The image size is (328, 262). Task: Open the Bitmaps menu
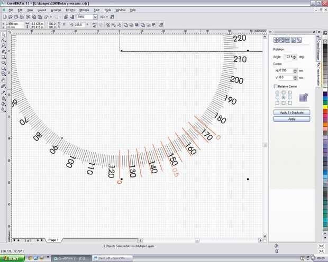84,10
